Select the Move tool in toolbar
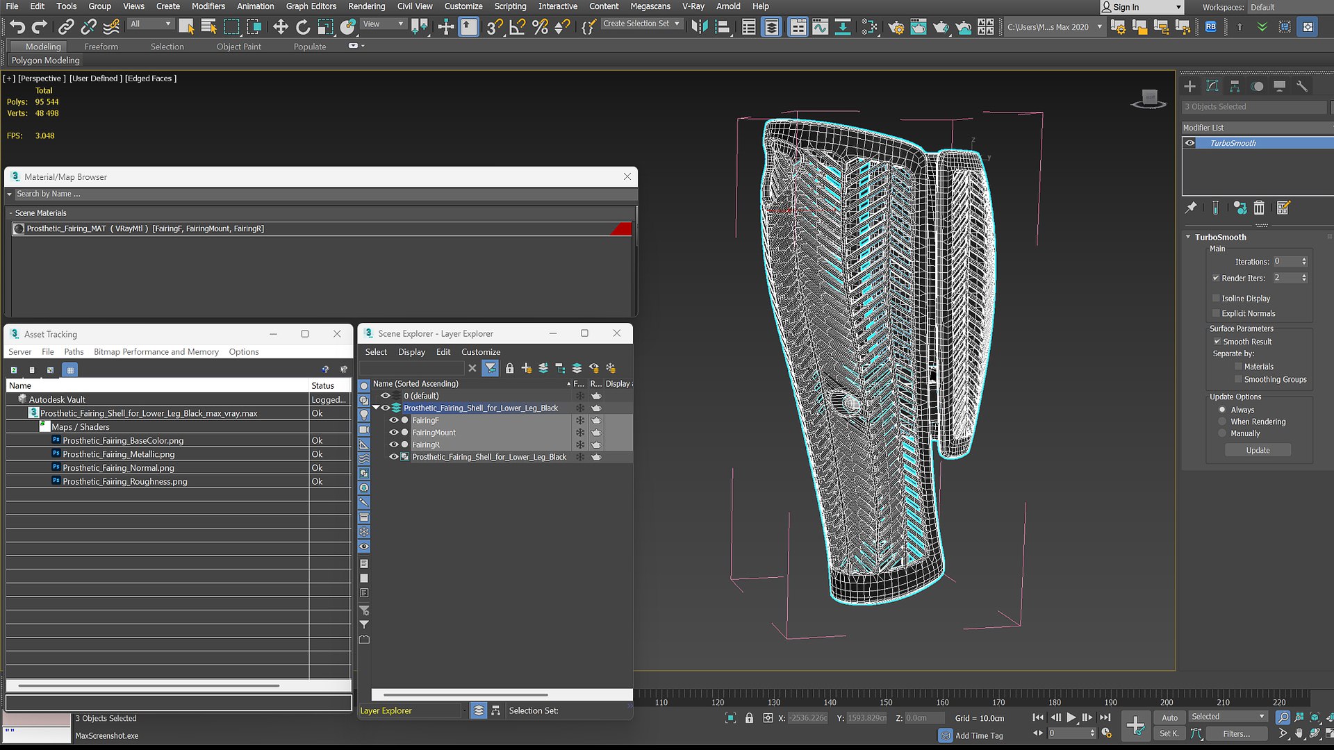The width and height of the screenshot is (1334, 750). coord(280,27)
